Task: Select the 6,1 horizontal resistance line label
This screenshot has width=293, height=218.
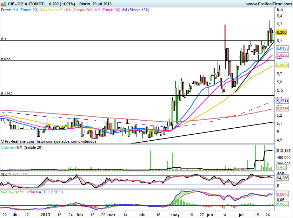Action: coord(4,39)
